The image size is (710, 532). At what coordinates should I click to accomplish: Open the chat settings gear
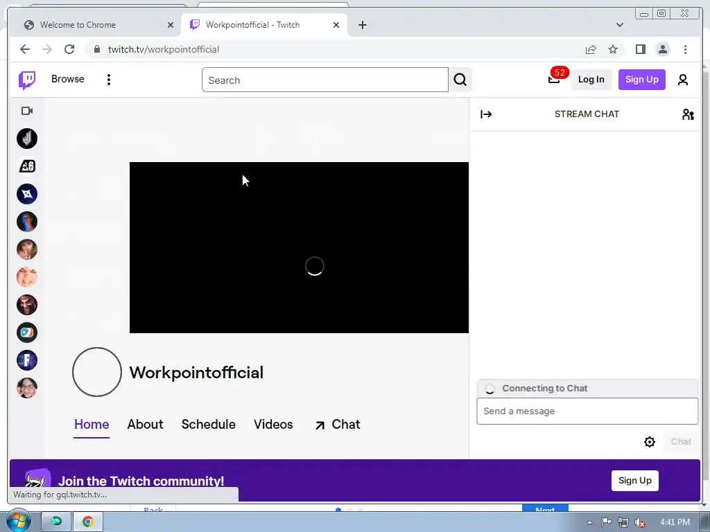point(649,441)
